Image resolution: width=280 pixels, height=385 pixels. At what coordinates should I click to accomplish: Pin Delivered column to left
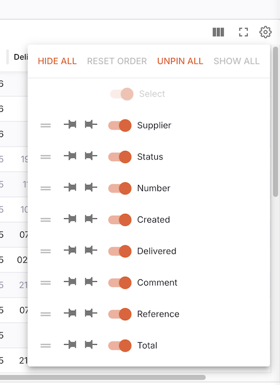click(70, 250)
